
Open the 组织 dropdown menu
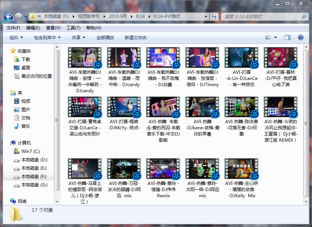(x=15, y=37)
